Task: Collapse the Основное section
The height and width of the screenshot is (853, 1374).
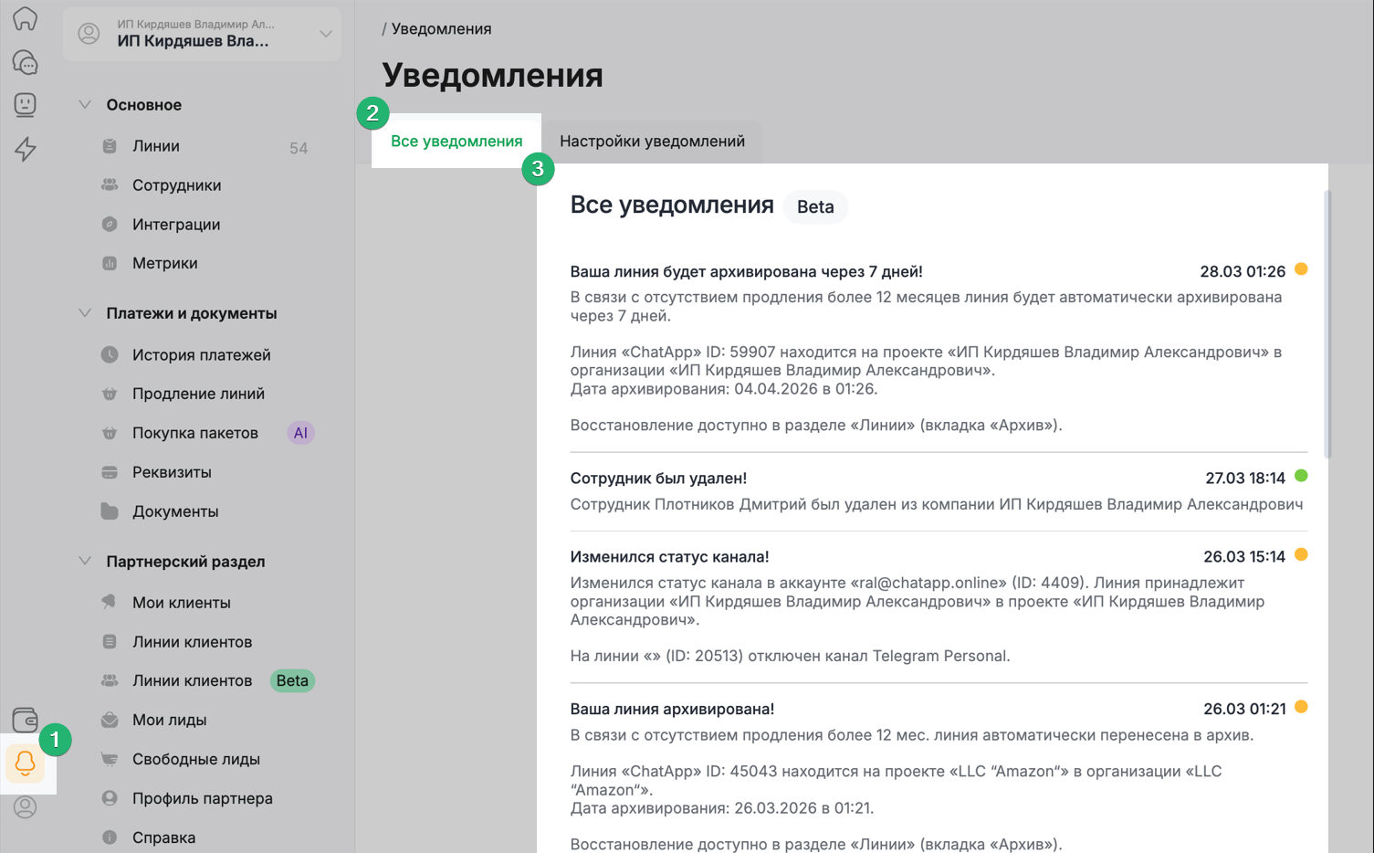Action: click(85, 105)
